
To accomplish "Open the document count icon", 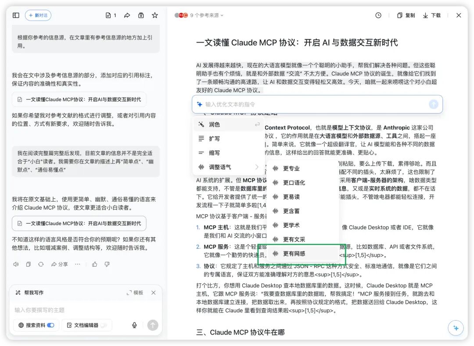I will (x=111, y=15).
